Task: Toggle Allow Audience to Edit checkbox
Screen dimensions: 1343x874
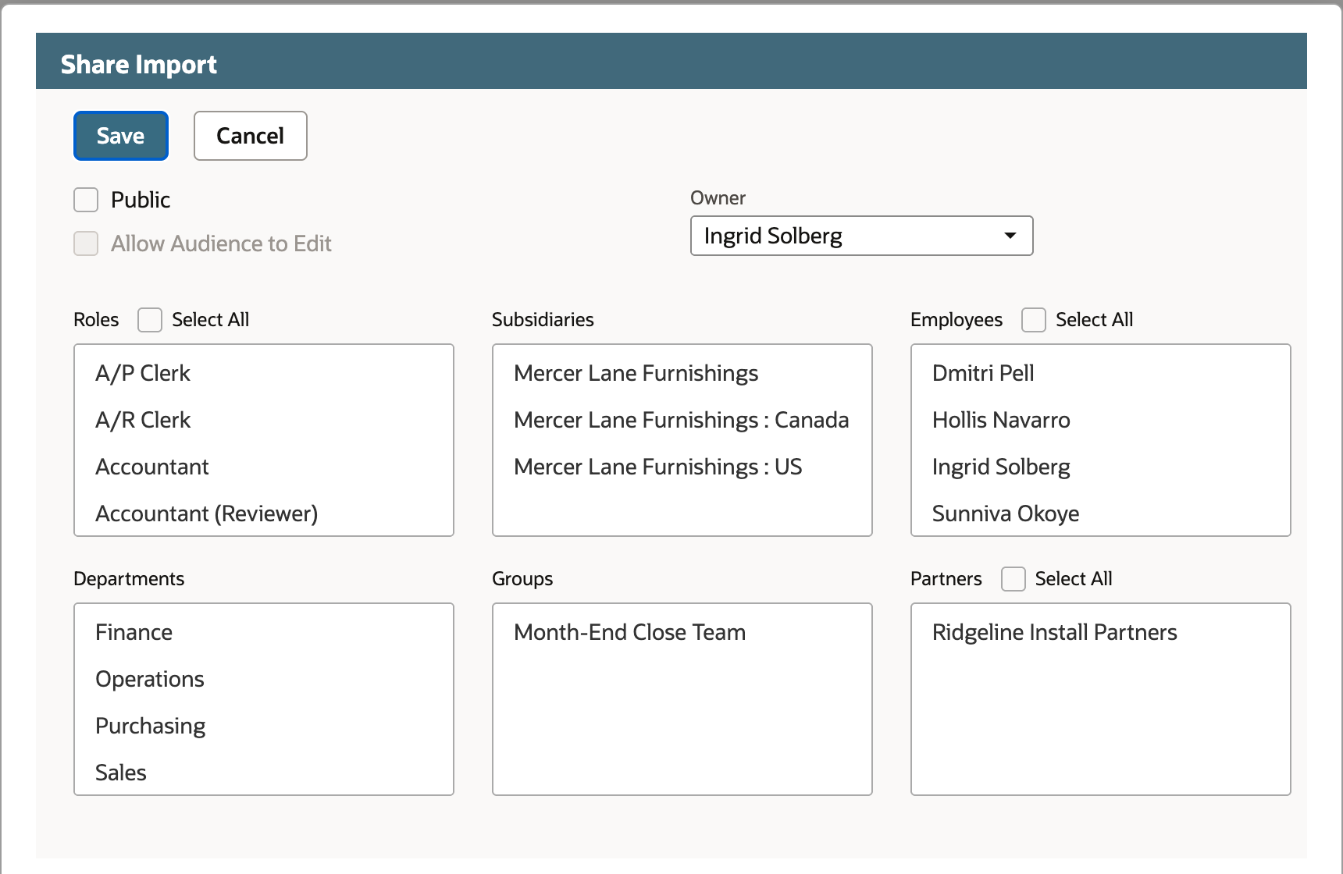Action: [x=86, y=243]
